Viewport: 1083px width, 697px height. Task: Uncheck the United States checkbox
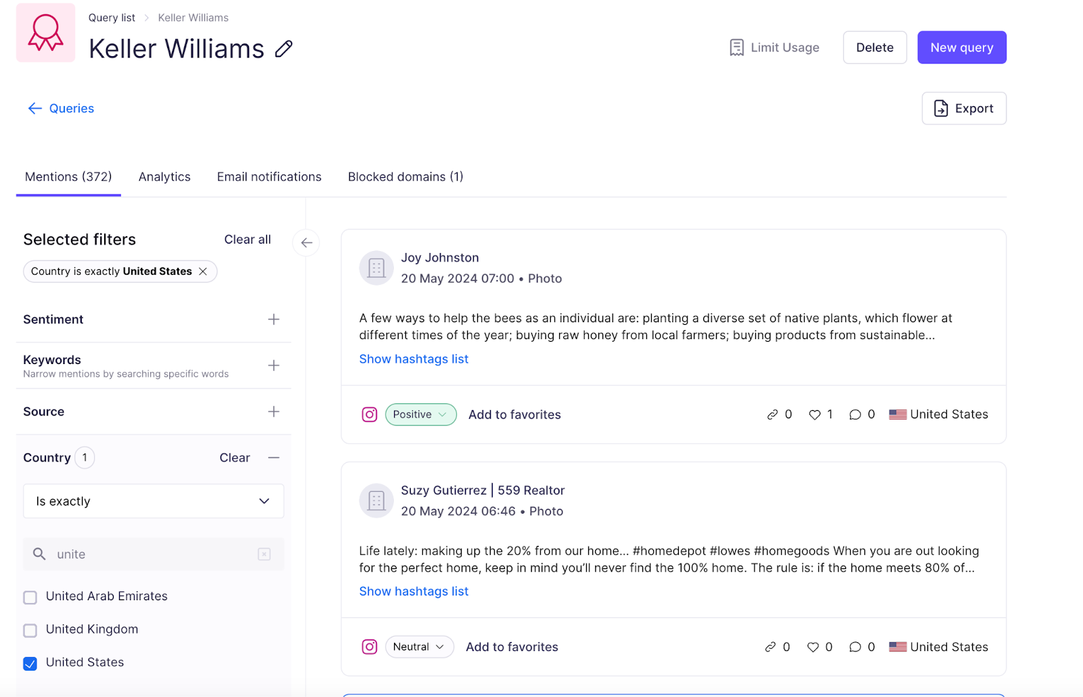pos(30,664)
